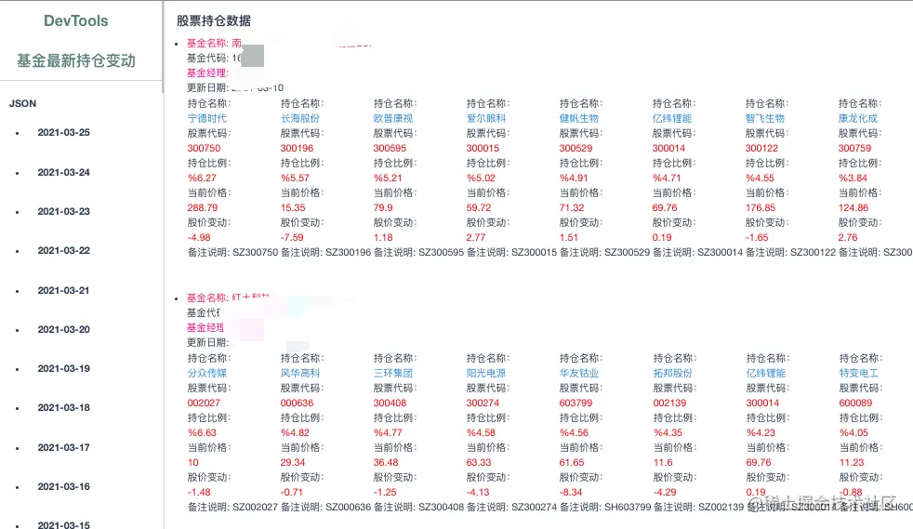
Task: Click price change 2.77
Action: (476, 237)
